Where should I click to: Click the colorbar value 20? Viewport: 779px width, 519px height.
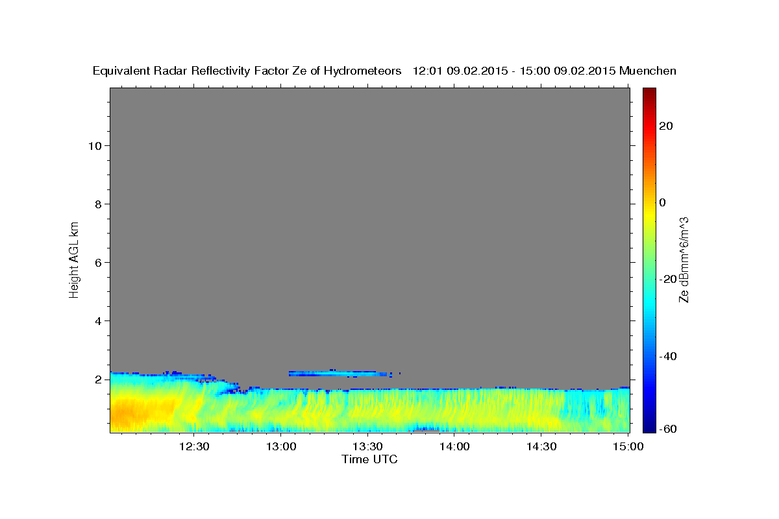pos(665,126)
